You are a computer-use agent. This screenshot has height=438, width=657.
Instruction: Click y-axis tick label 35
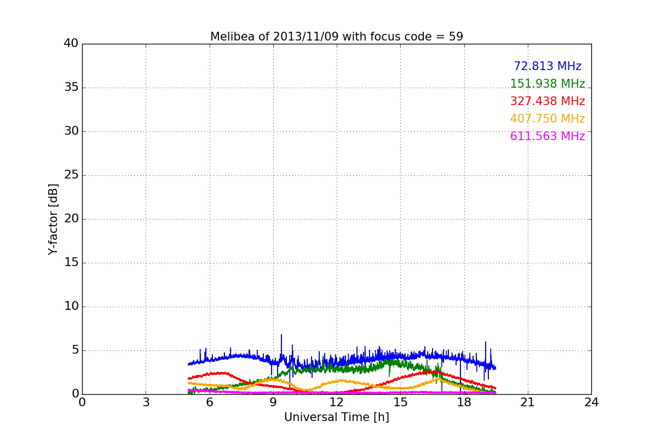point(71,88)
